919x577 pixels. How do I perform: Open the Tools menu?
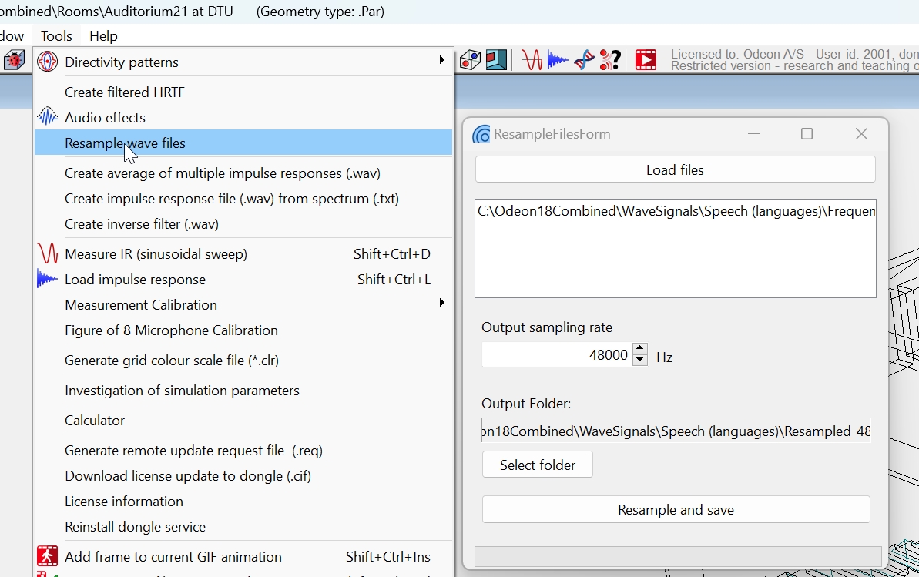point(56,35)
